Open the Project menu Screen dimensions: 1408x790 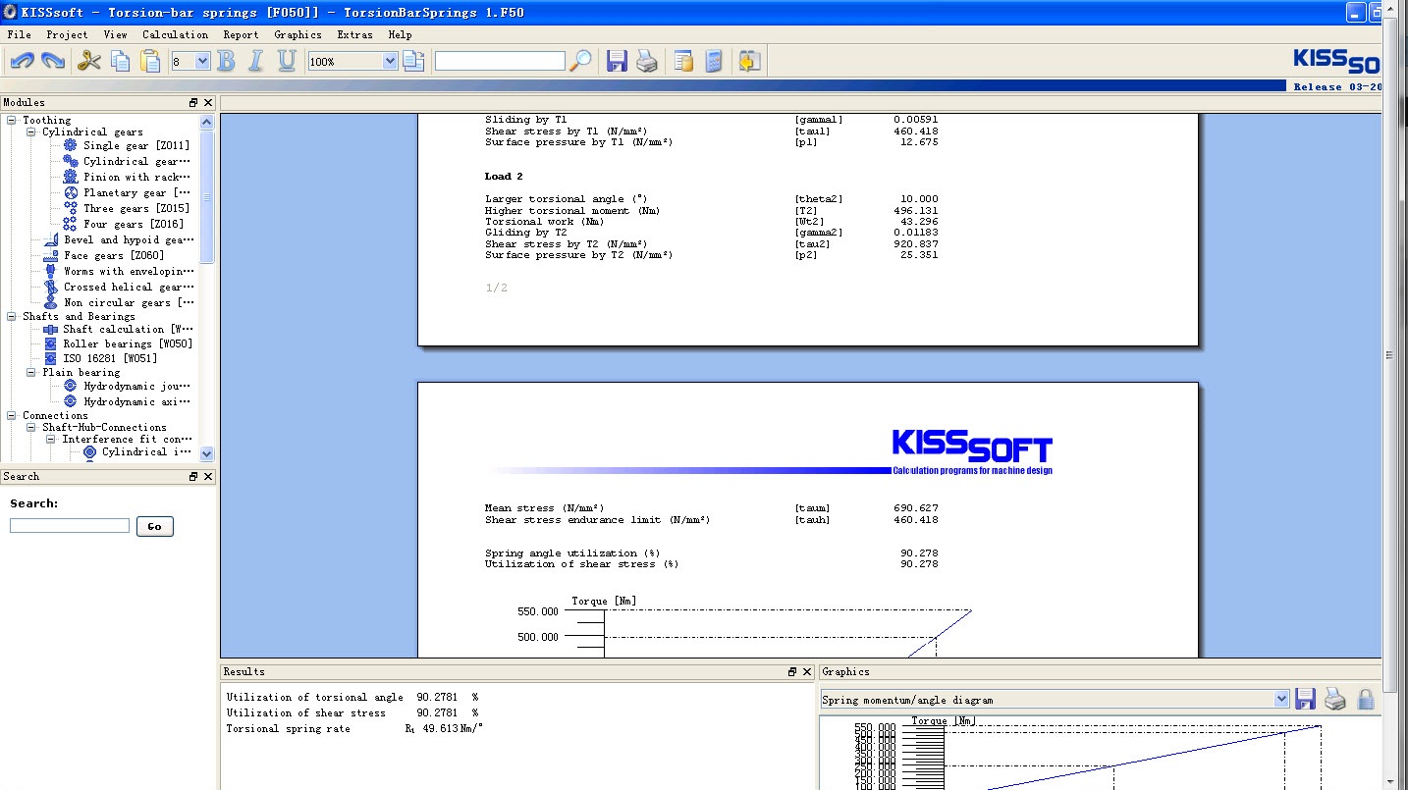pos(67,34)
